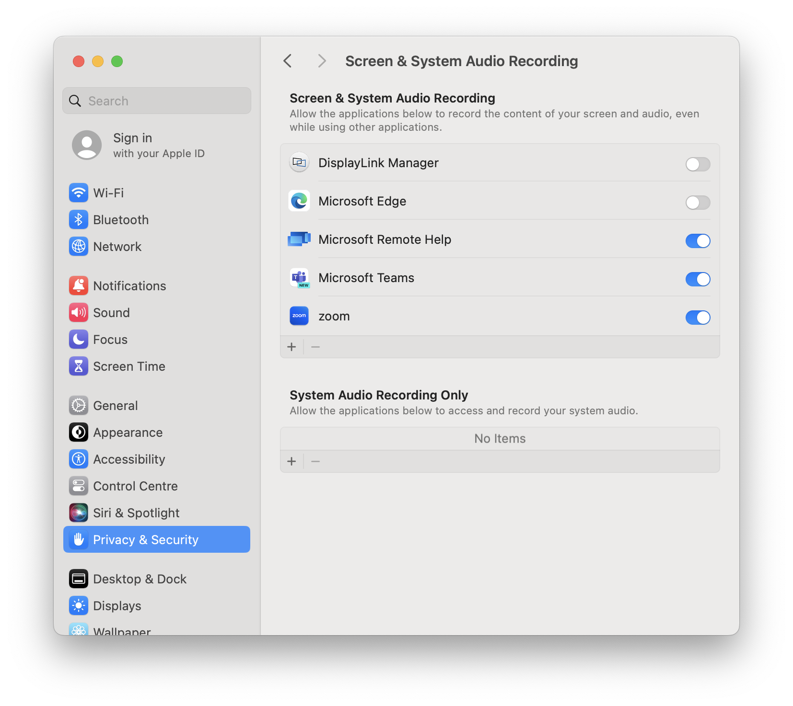Click the search magnifier icon
The width and height of the screenshot is (793, 706).
click(75, 101)
